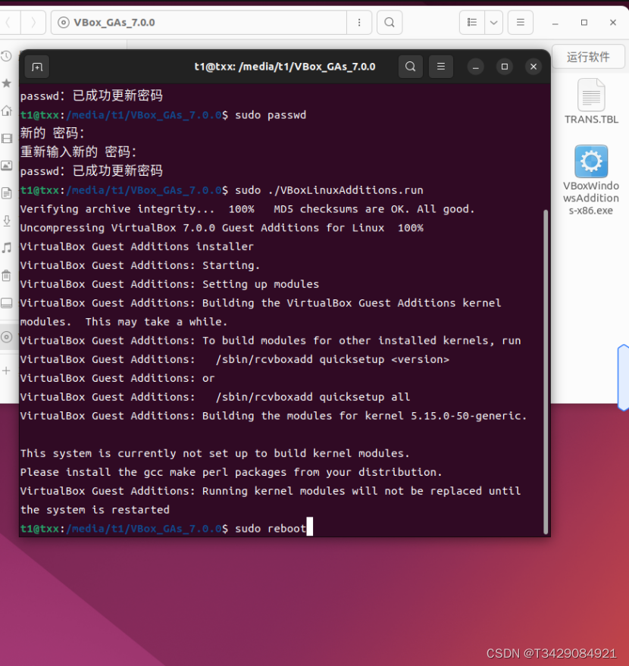Search within the terminal window

pos(410,67)
